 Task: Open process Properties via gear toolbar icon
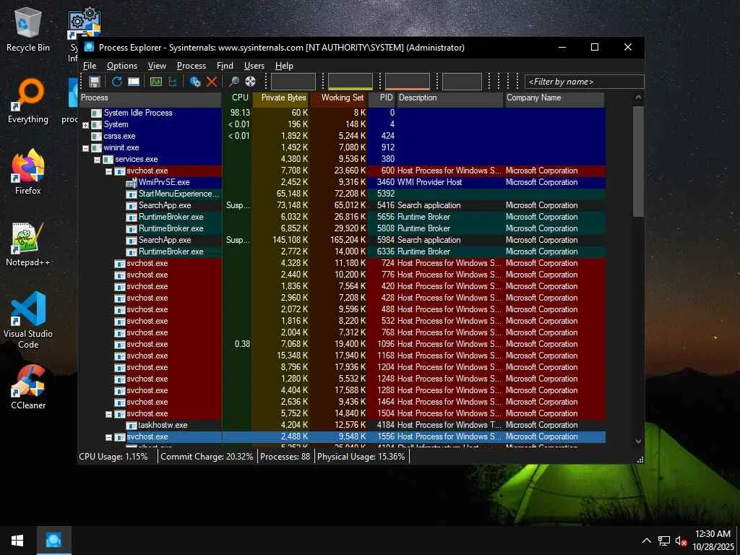[195, 82]
